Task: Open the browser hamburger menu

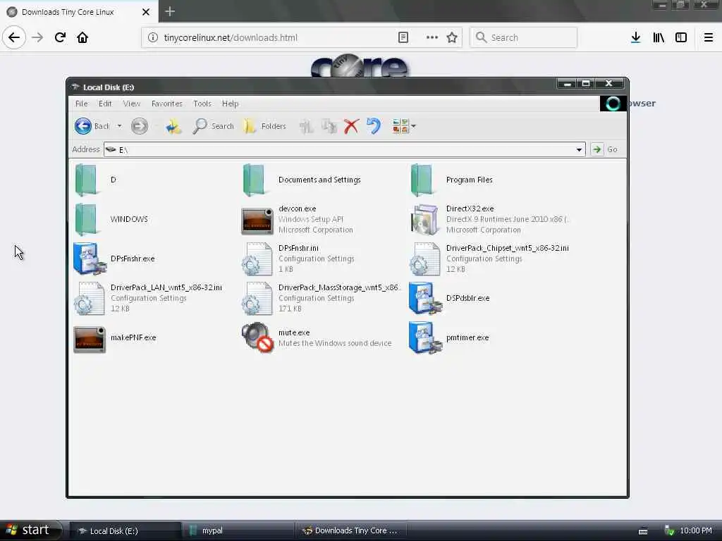Action: point(709,38)
